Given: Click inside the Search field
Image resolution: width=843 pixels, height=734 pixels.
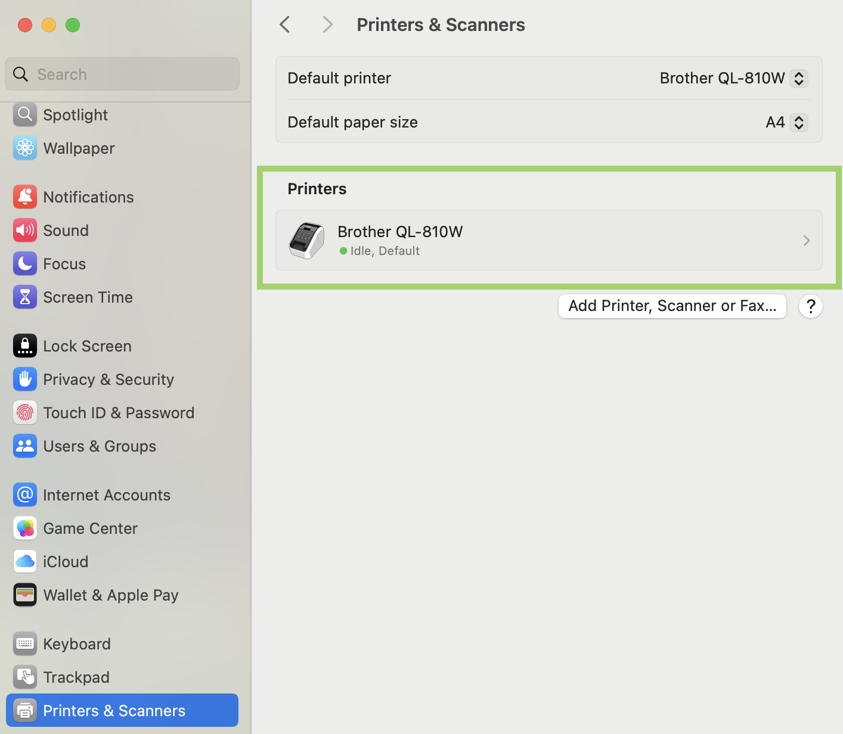Looking at the screenshot, I should [122, 74].
